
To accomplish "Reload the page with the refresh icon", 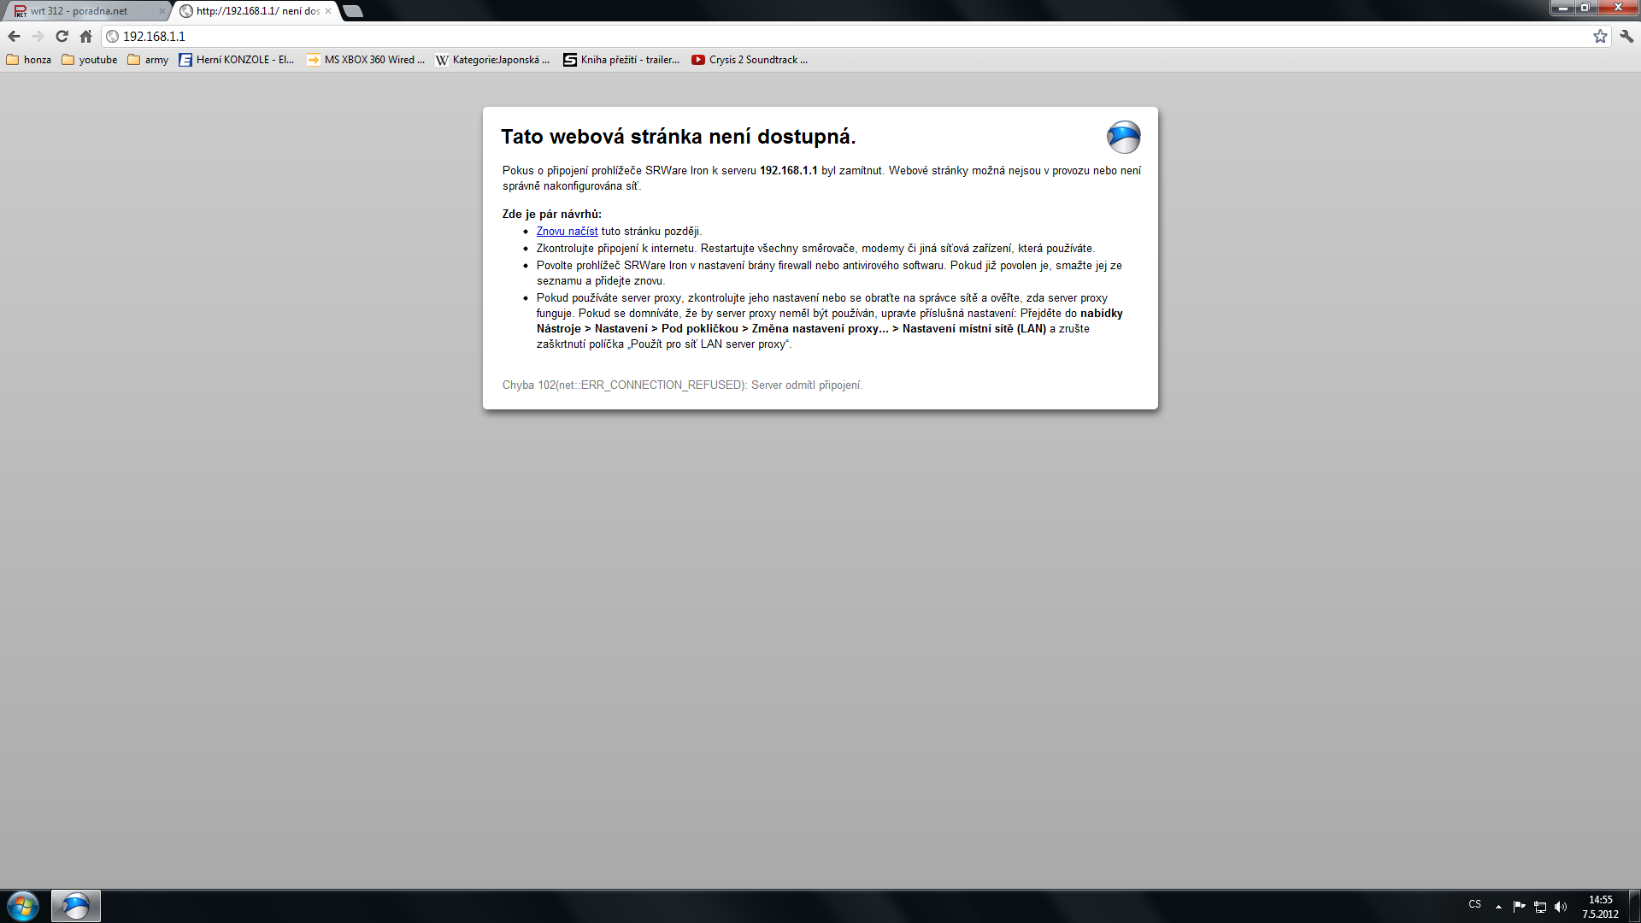I will [62, 36].
